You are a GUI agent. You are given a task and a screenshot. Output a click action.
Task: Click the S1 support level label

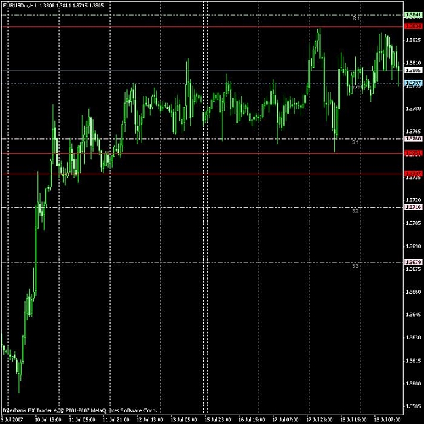(355, 142)
